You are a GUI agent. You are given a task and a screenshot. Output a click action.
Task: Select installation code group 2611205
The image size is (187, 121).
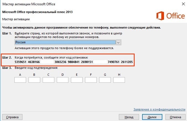127,62
